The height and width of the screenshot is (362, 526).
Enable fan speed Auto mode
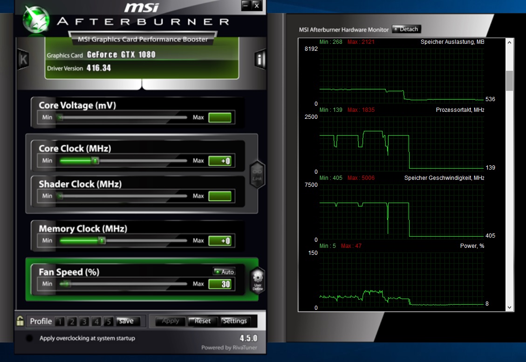[224, 272]
